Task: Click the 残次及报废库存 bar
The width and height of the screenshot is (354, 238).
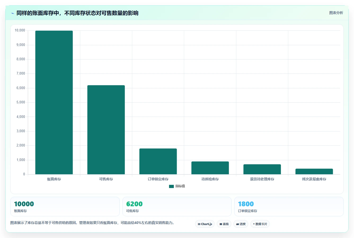Action: tap(314, 171)
